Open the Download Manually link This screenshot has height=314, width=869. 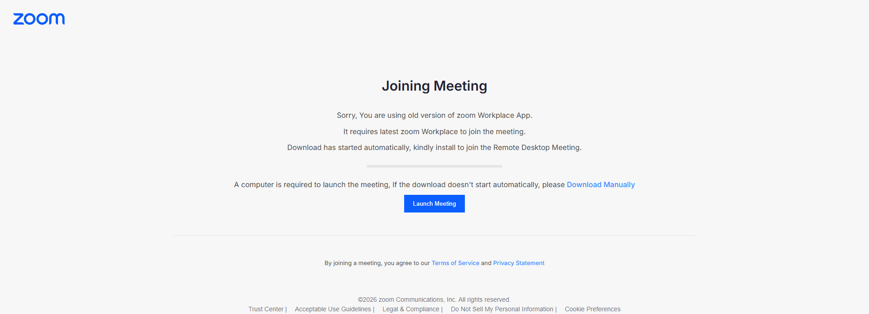(601, 185)
